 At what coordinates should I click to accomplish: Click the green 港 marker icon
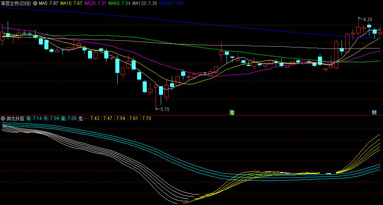232,112
